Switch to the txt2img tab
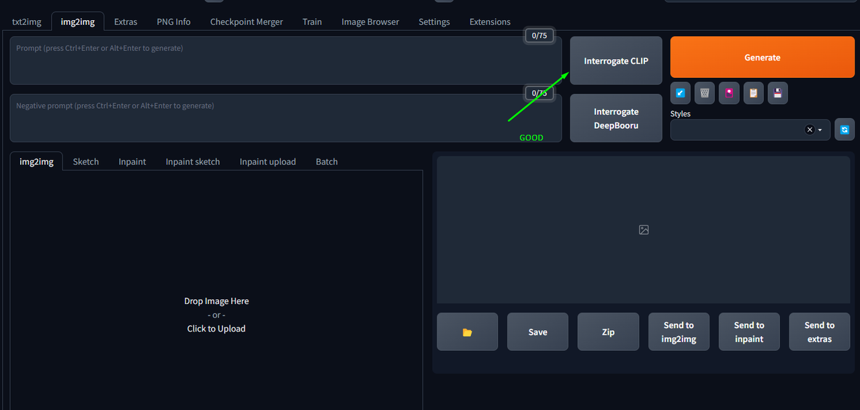860x410 pixels. (x=27, y=21)
